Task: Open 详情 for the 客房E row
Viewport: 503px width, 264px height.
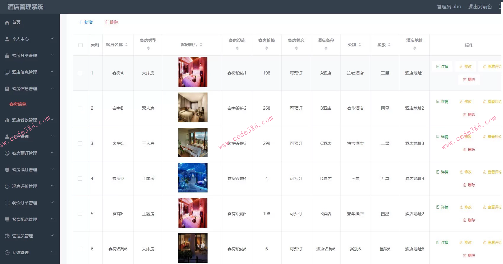Action: [442, 207]
